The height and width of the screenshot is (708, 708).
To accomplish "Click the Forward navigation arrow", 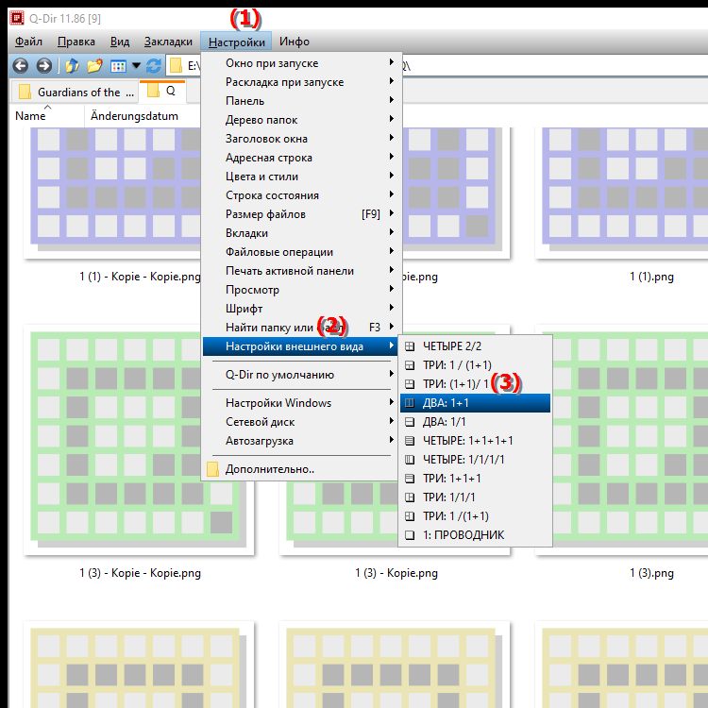I will pyautogui.click(x=43, y=66).
